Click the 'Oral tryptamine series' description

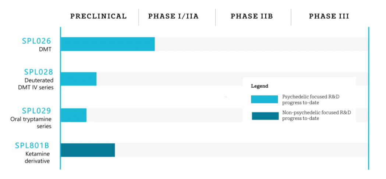31,123
